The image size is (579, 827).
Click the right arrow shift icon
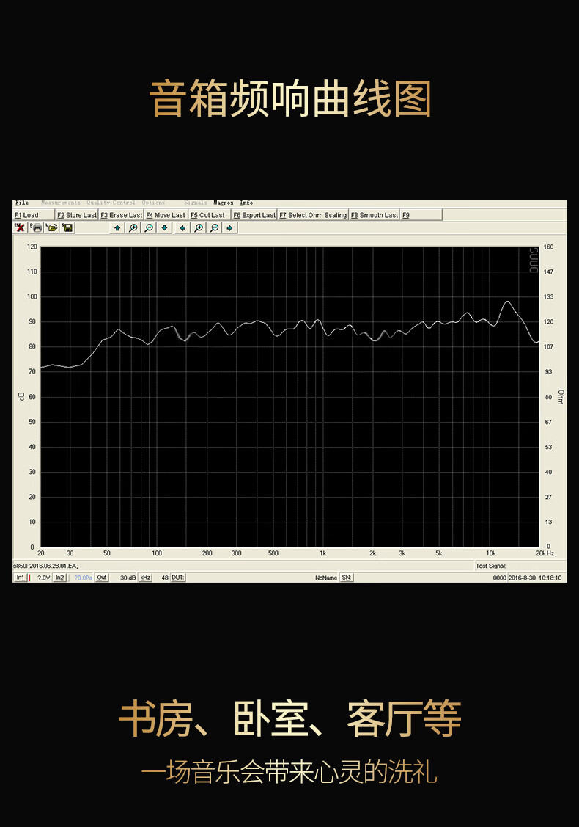tap(229, 227)
